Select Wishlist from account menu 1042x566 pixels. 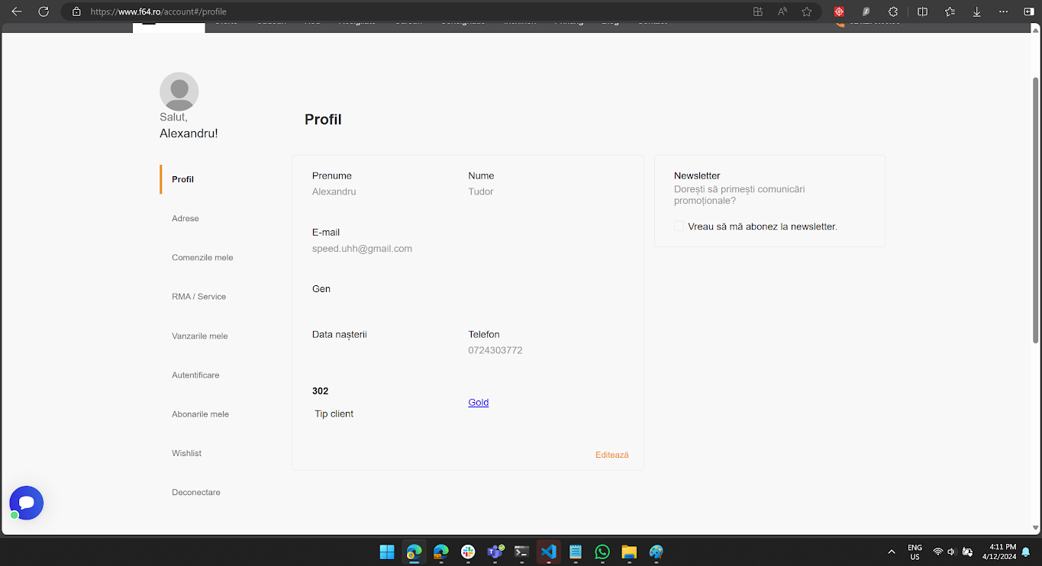(x=186, y=453)
